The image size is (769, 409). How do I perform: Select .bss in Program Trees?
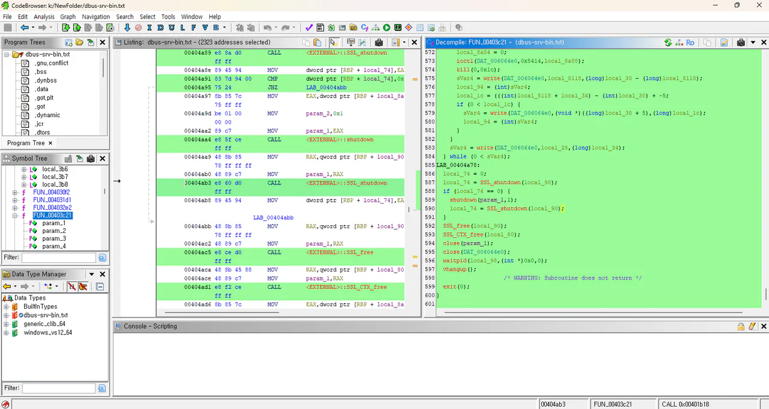41,71
